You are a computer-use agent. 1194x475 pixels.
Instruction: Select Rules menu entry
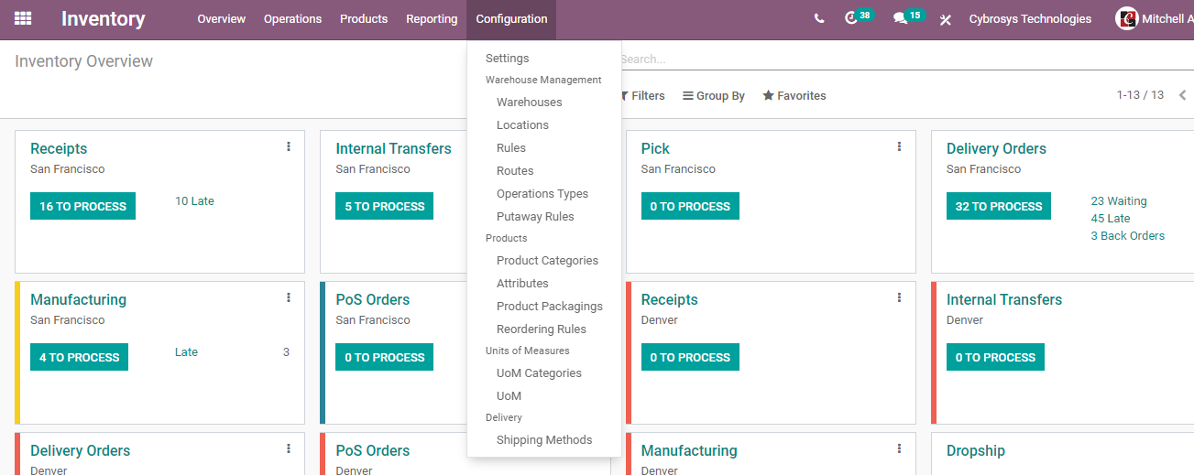pyautogui.click(x=544, y=147)
